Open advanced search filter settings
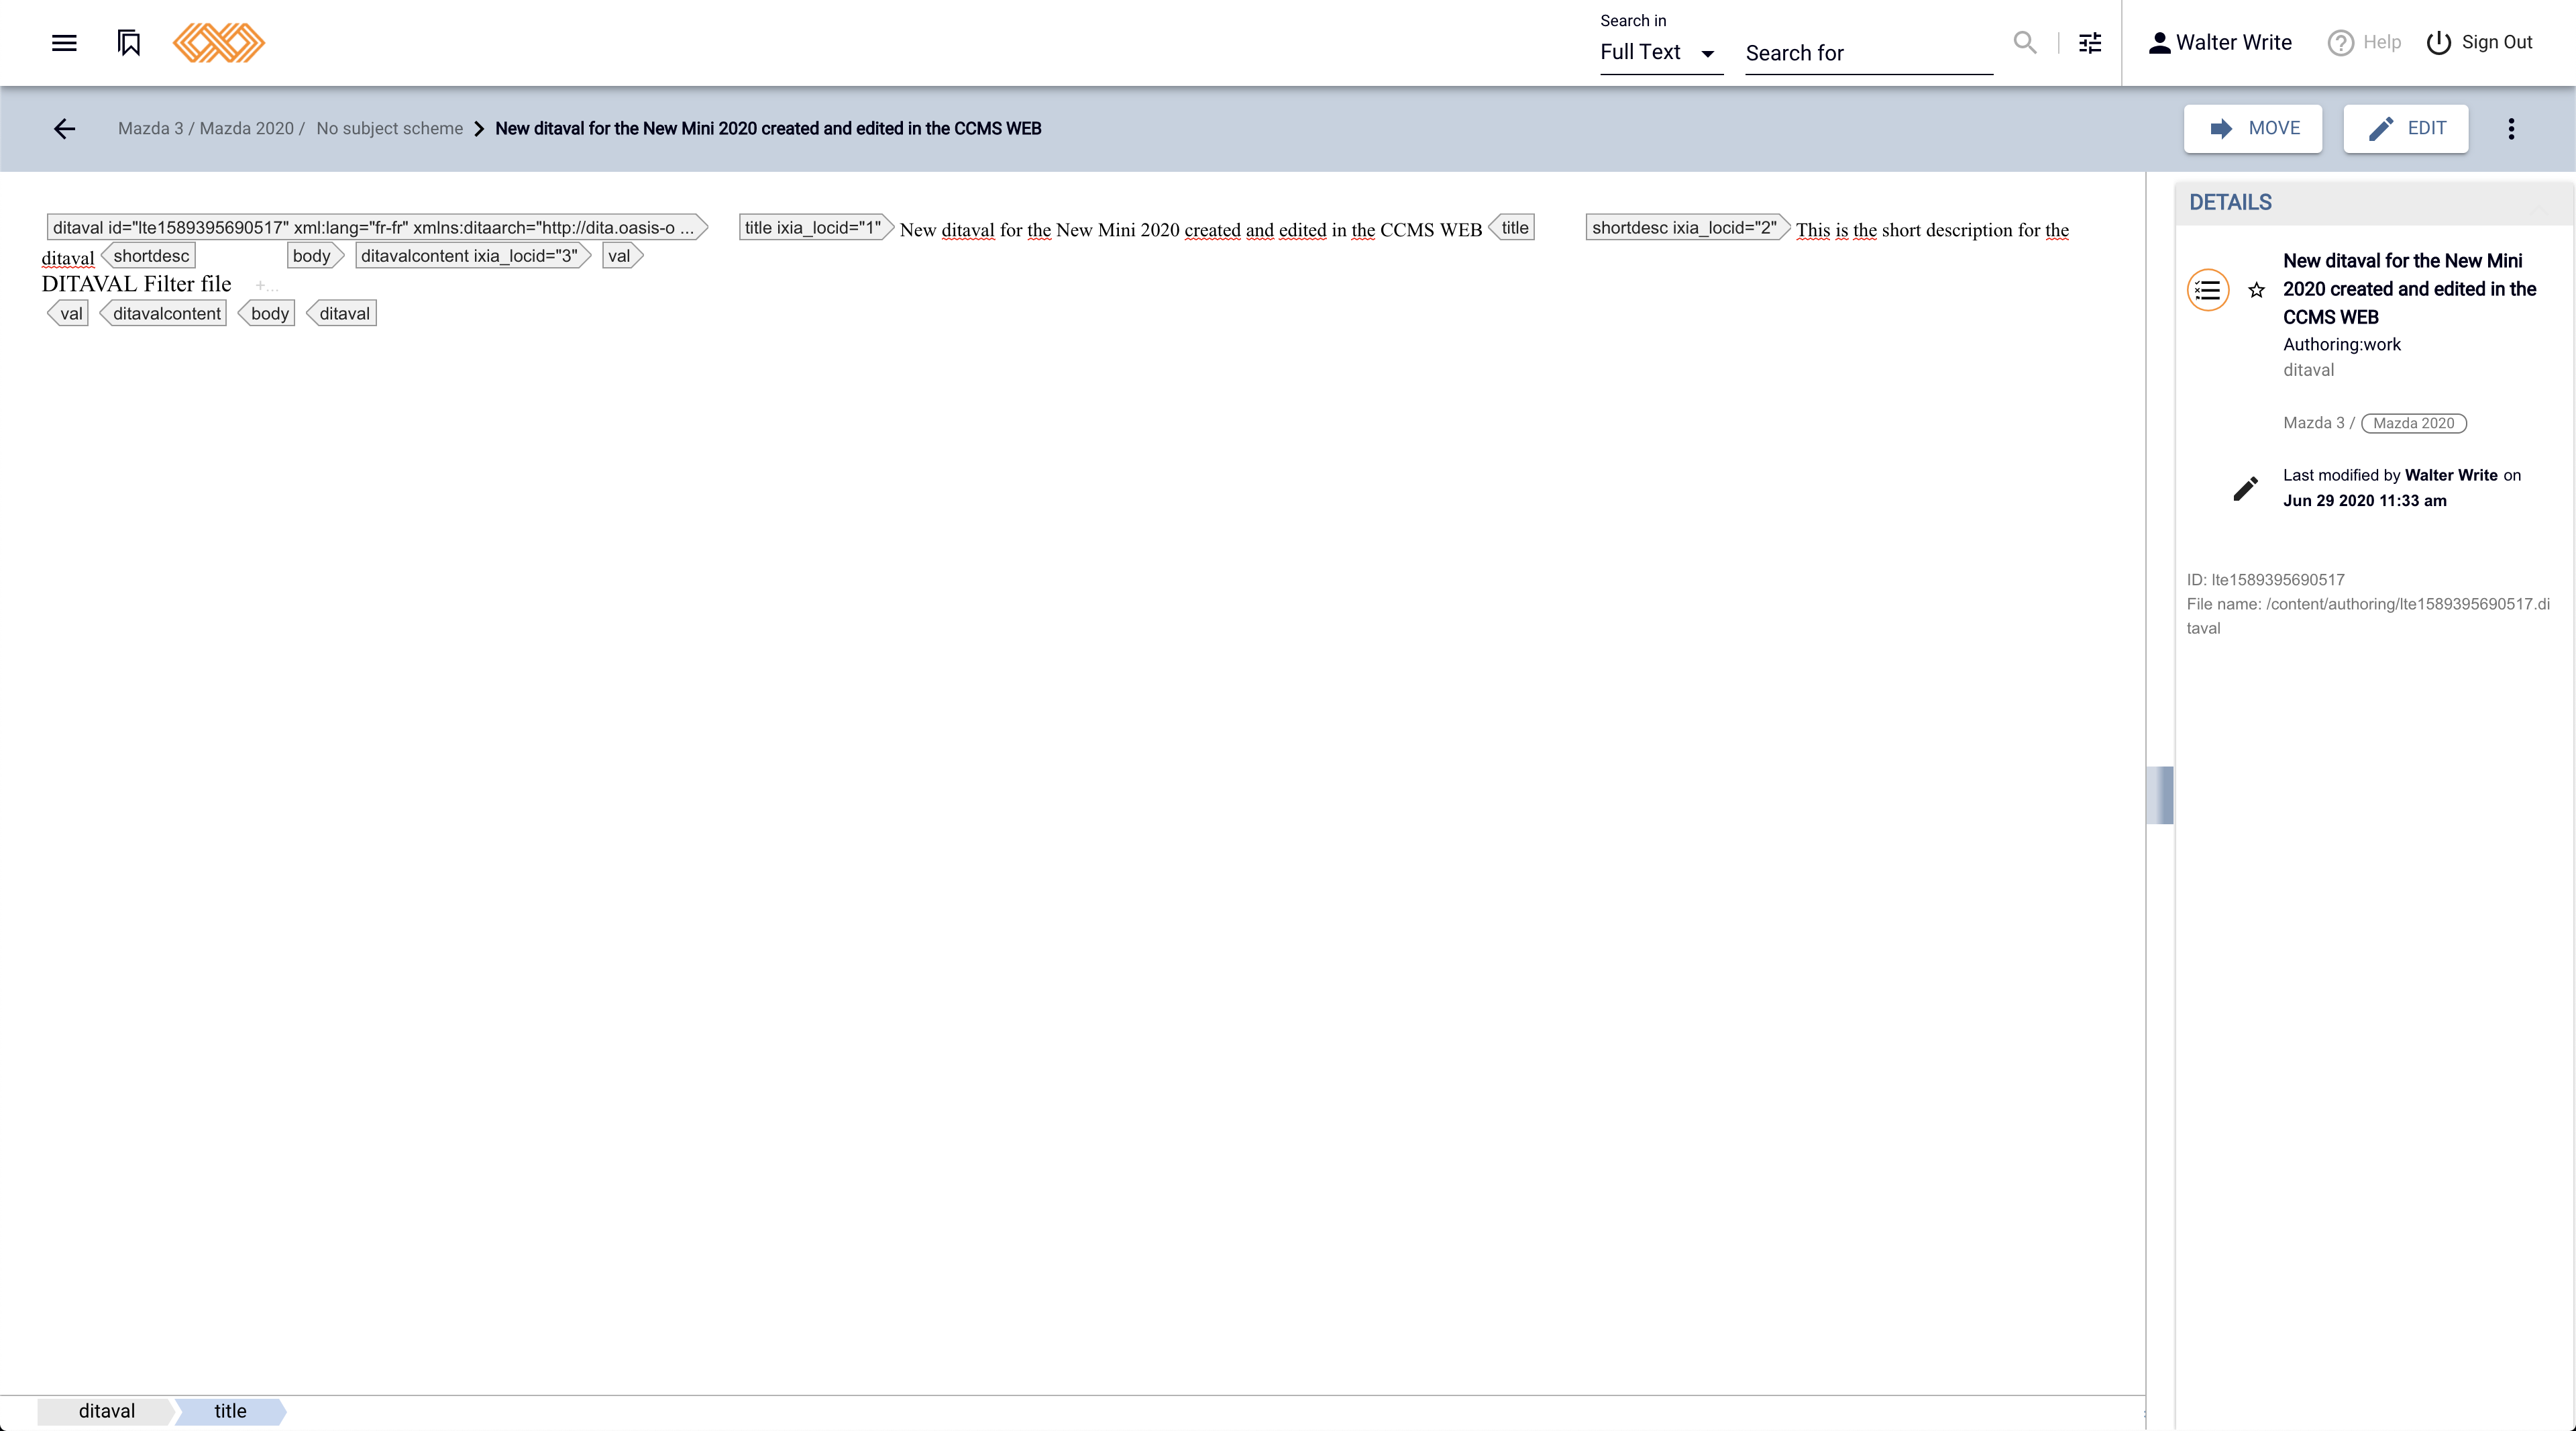The height and width of the screenshot is (1431, 2576). (2090, 43)
